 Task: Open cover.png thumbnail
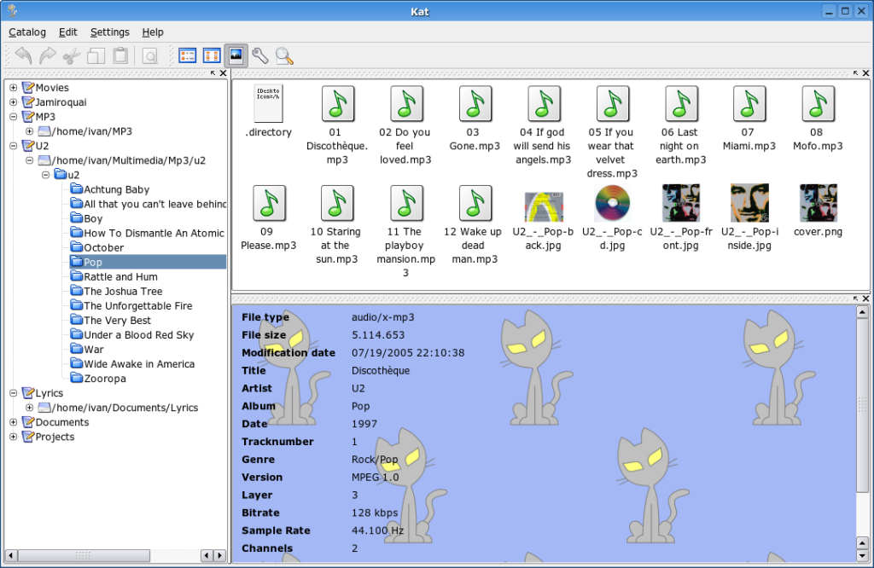tap(819, 203)
